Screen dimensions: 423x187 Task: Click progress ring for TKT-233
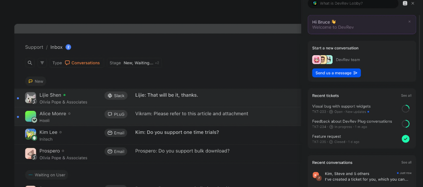pyautogui.click(x=405, y=109)
